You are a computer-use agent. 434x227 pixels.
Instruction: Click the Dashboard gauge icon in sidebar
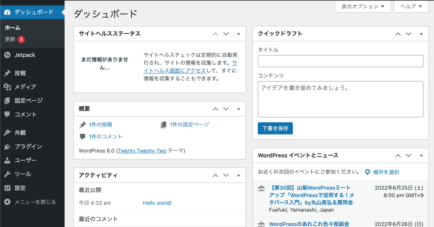coord(8,12)
